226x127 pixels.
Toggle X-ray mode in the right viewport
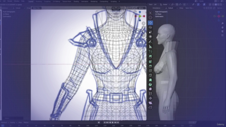coord(210,5)
